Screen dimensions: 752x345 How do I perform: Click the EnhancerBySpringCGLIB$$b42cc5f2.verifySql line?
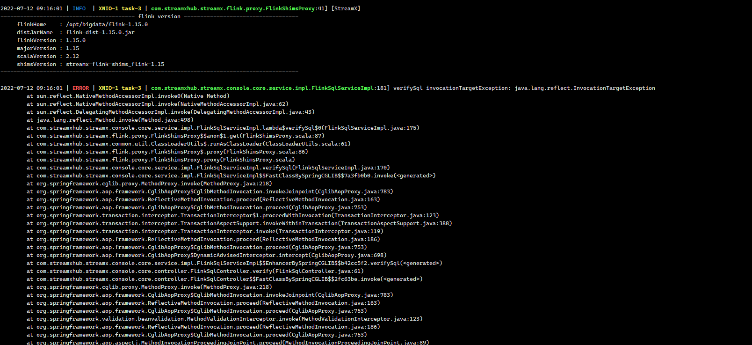pos(234,263)
